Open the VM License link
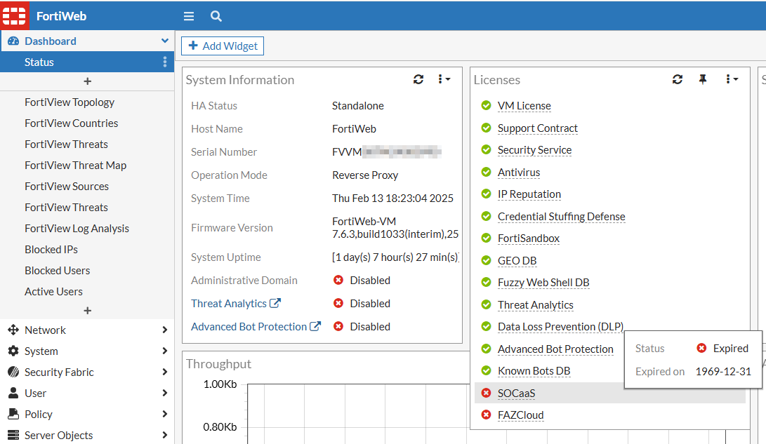766x444 pixels. pyautogui.click(x=524, y=106)
